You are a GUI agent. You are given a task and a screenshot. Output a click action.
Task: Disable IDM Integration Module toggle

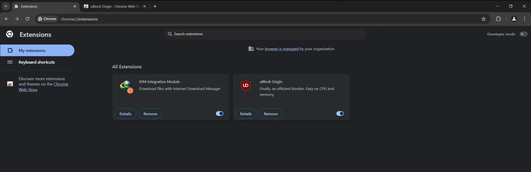(220, 113)
